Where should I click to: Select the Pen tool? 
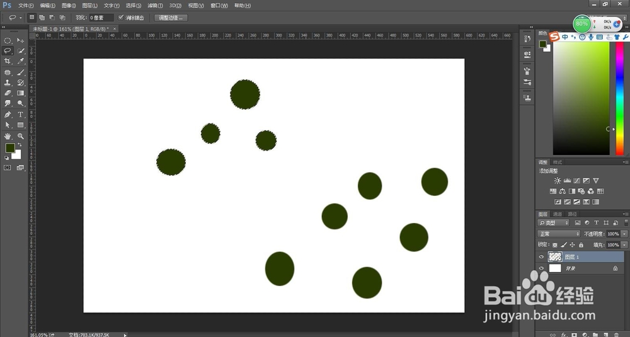click(x=7, y=115)
